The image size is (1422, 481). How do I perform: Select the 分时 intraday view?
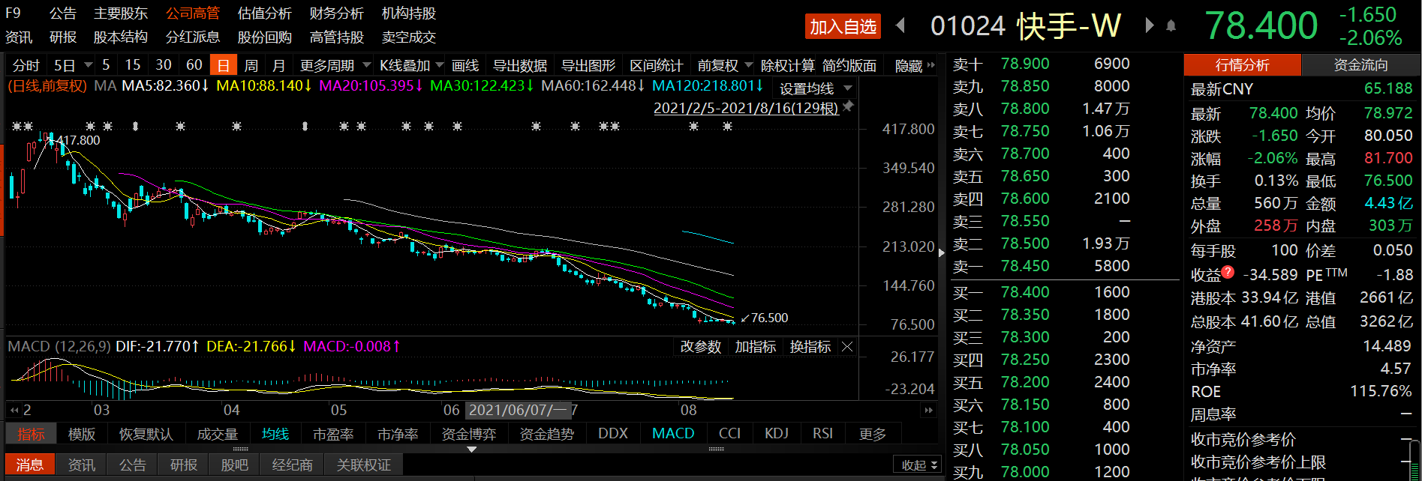(26, 65)
